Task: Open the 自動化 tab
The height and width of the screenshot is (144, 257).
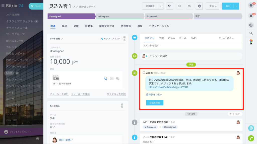Action: click(89, 26)
